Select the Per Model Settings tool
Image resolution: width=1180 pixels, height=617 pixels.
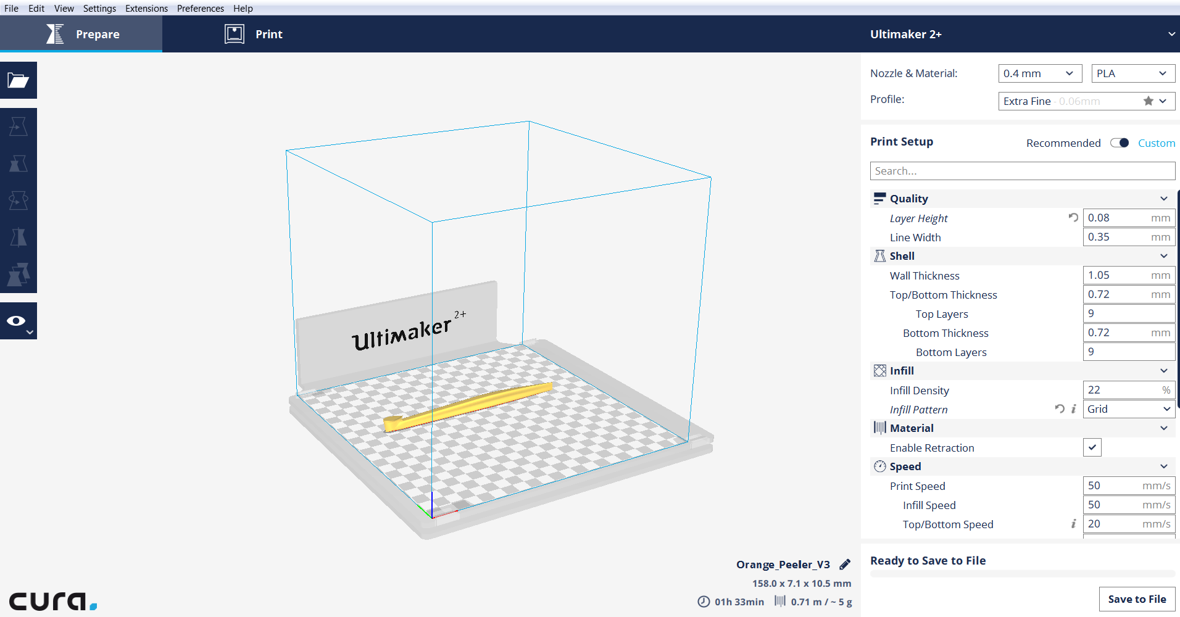[x=19, y=275]
